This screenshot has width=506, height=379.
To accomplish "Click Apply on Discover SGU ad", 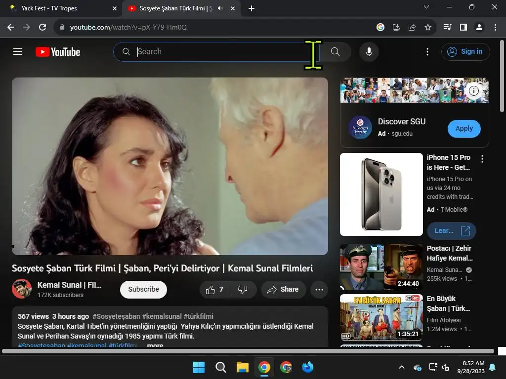I will 464,129.
